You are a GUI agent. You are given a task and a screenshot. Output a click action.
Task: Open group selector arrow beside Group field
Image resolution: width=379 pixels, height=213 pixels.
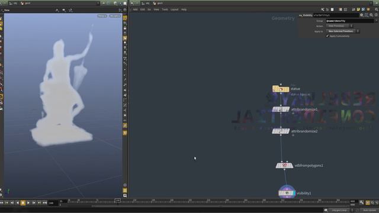click(376, 21)
